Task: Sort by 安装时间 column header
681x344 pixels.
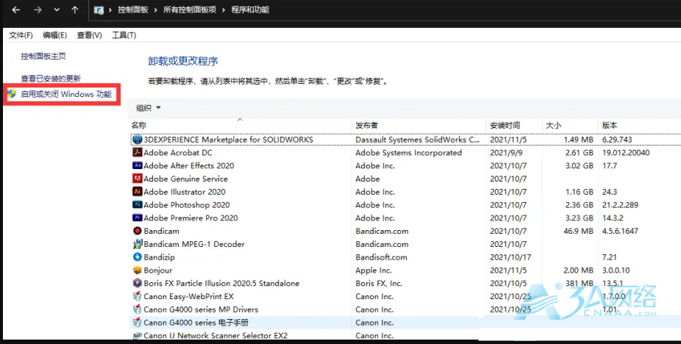Action: pos(505,125)
